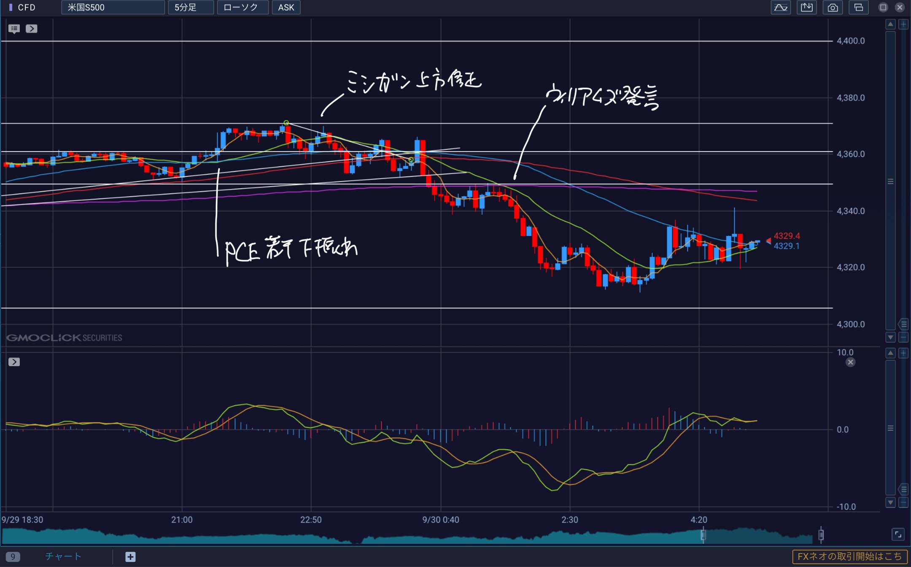
Task: Expand the indicator panel legend arrow
Action: [14, 362]
